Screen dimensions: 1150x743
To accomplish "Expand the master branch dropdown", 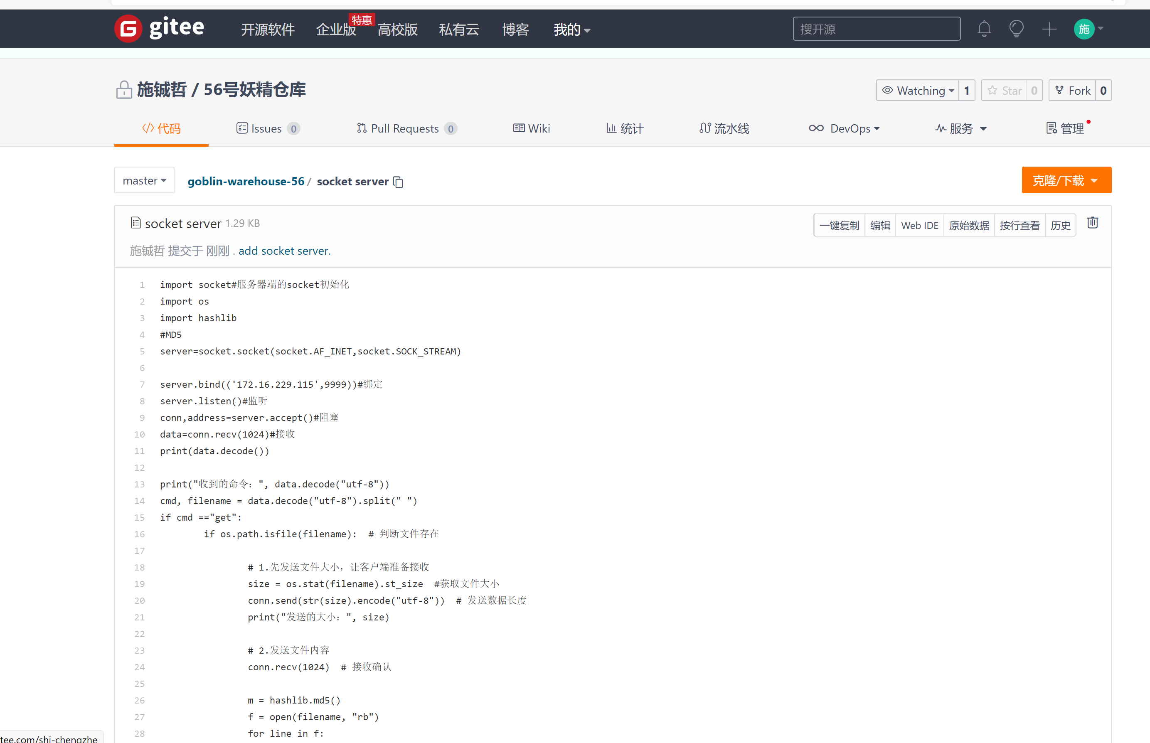I will [144, 180].
